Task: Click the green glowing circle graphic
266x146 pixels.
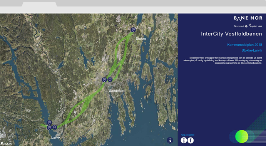Action: point(242,136)
